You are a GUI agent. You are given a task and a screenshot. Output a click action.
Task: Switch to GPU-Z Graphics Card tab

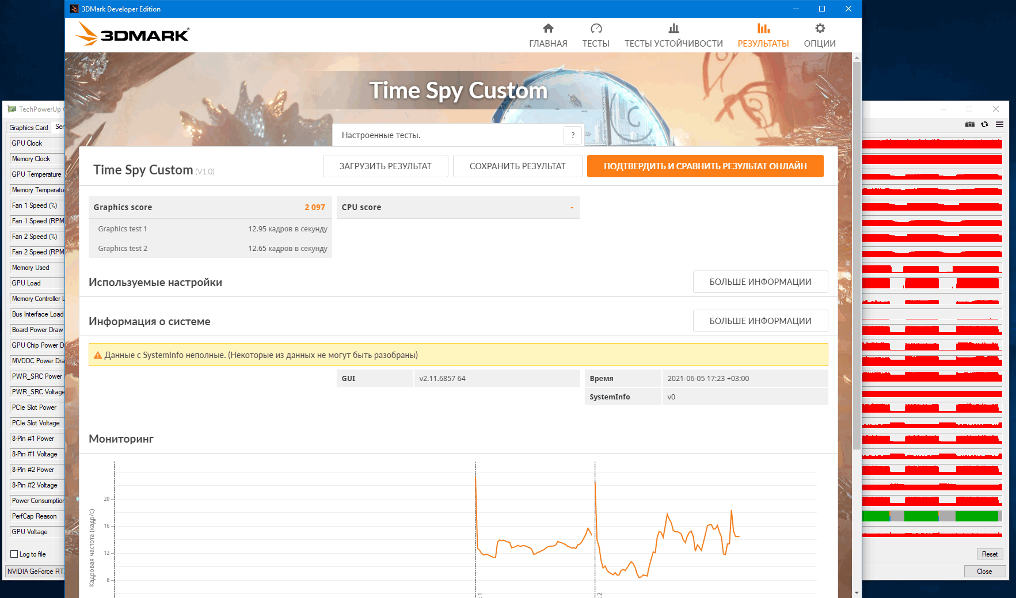pyautogui.click(x=29, y=128)
